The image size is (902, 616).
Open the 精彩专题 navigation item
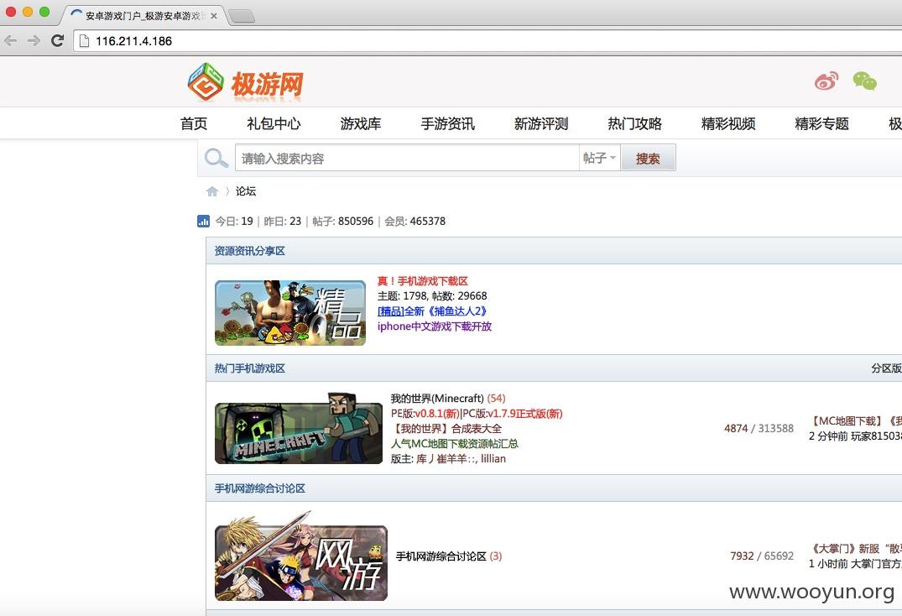click(x=822, y=123)
